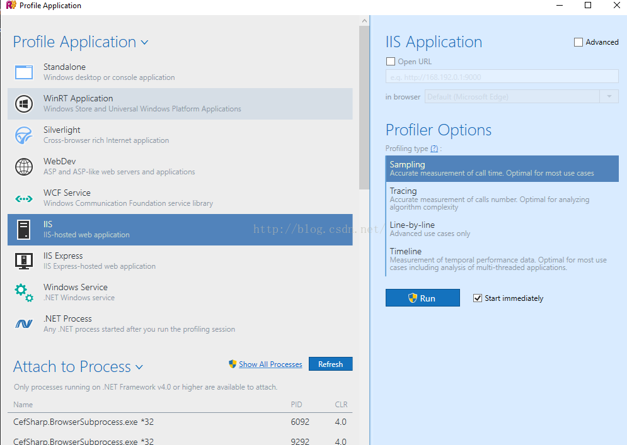Enable the Advanced checkbox
The height and width of the screenshot is (445, 627).
click(x=578, y=42)
